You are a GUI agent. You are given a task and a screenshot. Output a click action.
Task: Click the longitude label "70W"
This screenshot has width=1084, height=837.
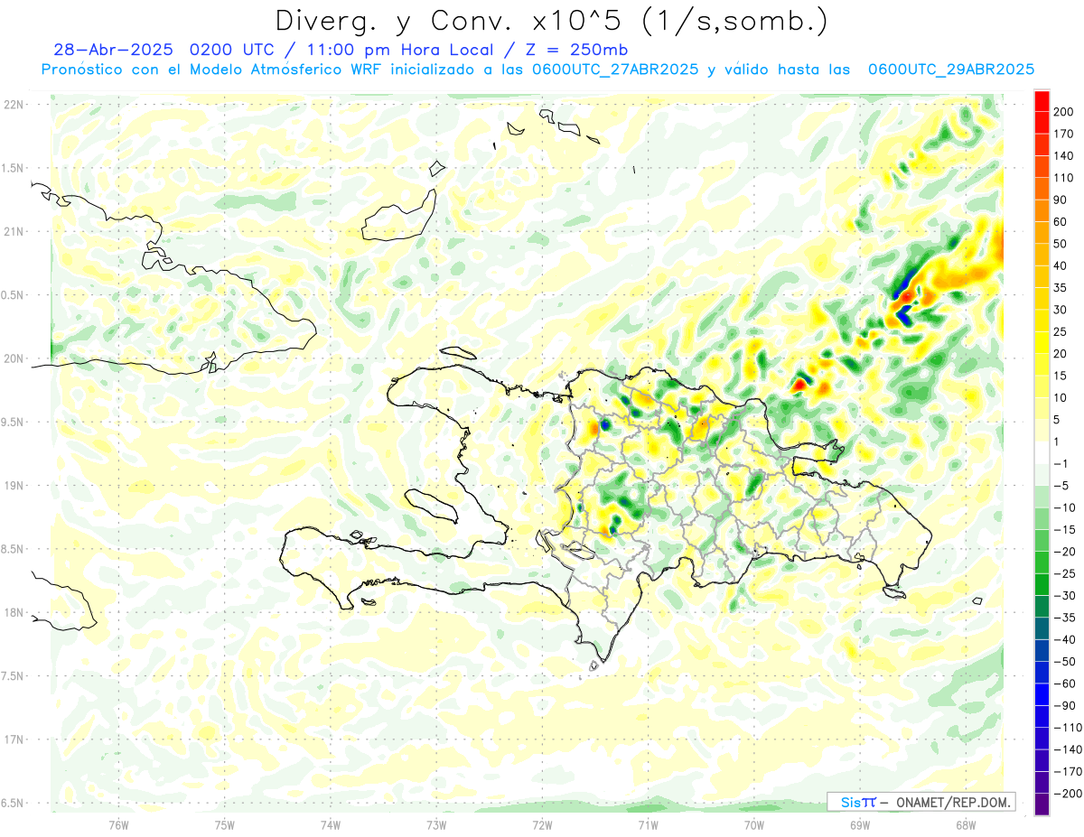click(x=754, y=824)
